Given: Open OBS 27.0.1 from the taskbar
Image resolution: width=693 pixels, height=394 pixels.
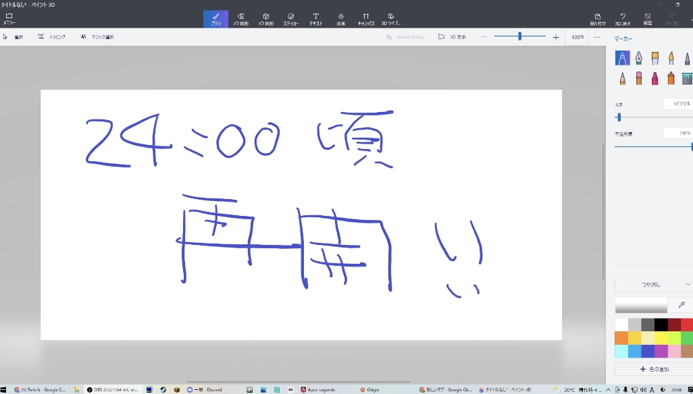Looking at the screenshot, I should [x=113, y=389].
